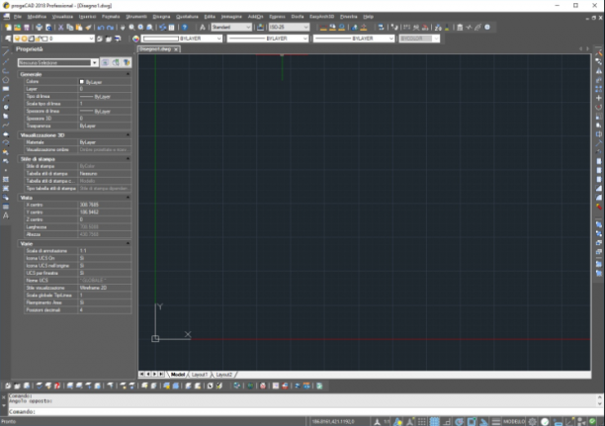Viewport: 605px width, 426px height.
Task: Click the Text Style 'A' icon
Action: coord(203,28)
